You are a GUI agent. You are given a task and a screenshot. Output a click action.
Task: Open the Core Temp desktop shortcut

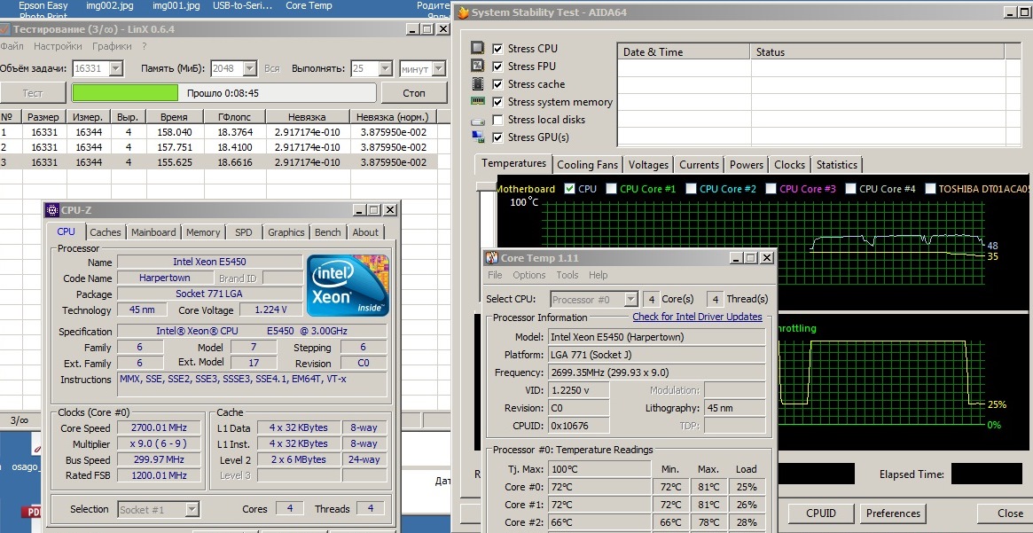tap(309, 6)
